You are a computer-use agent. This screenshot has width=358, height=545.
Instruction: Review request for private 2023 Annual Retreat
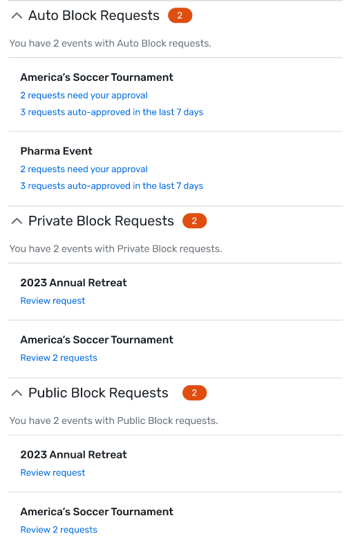53,301
